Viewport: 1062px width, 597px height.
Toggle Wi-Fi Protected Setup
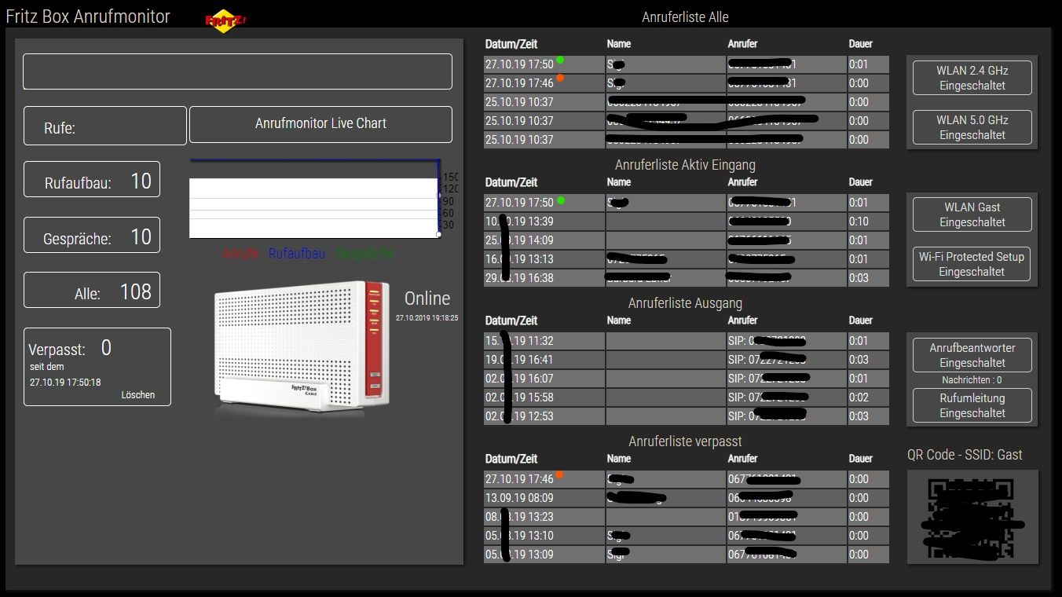972,264
